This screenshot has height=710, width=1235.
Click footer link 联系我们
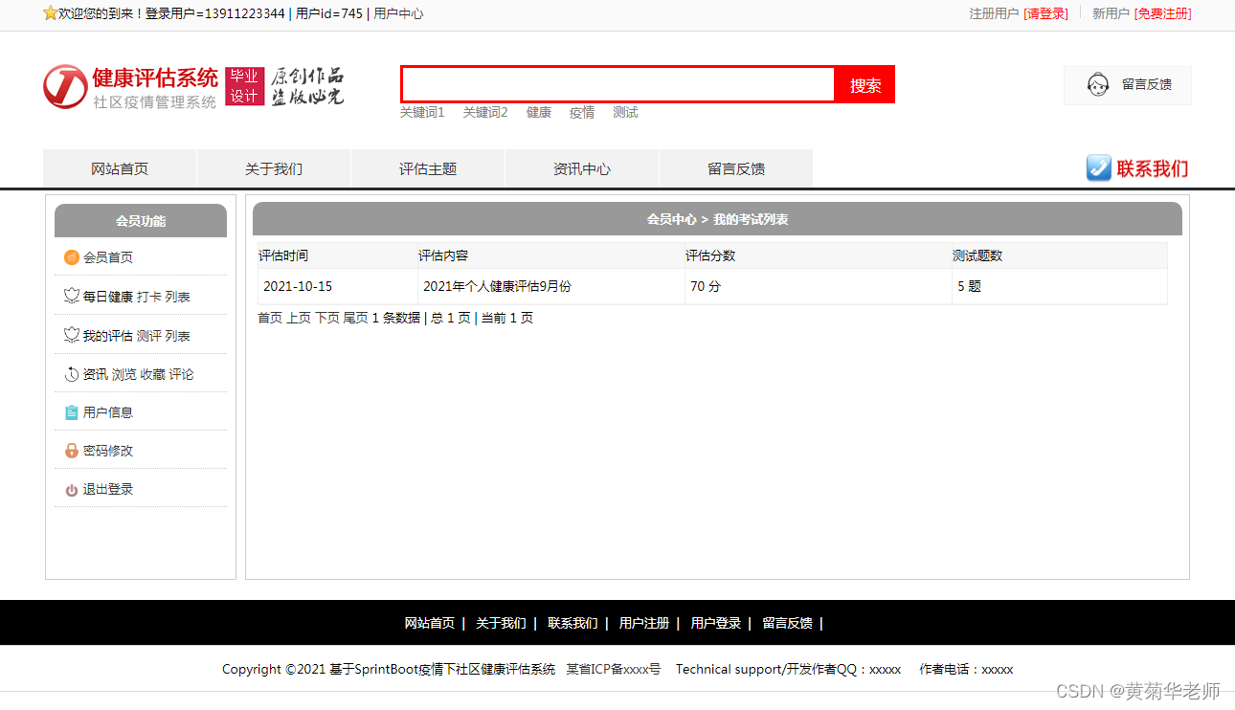(573, 623)
